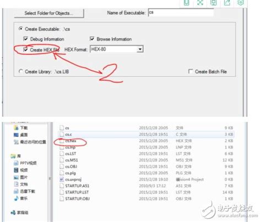Select the file icon of cs.plg
The height and width of the screenshot is (222, 261).
pos(62,173)
